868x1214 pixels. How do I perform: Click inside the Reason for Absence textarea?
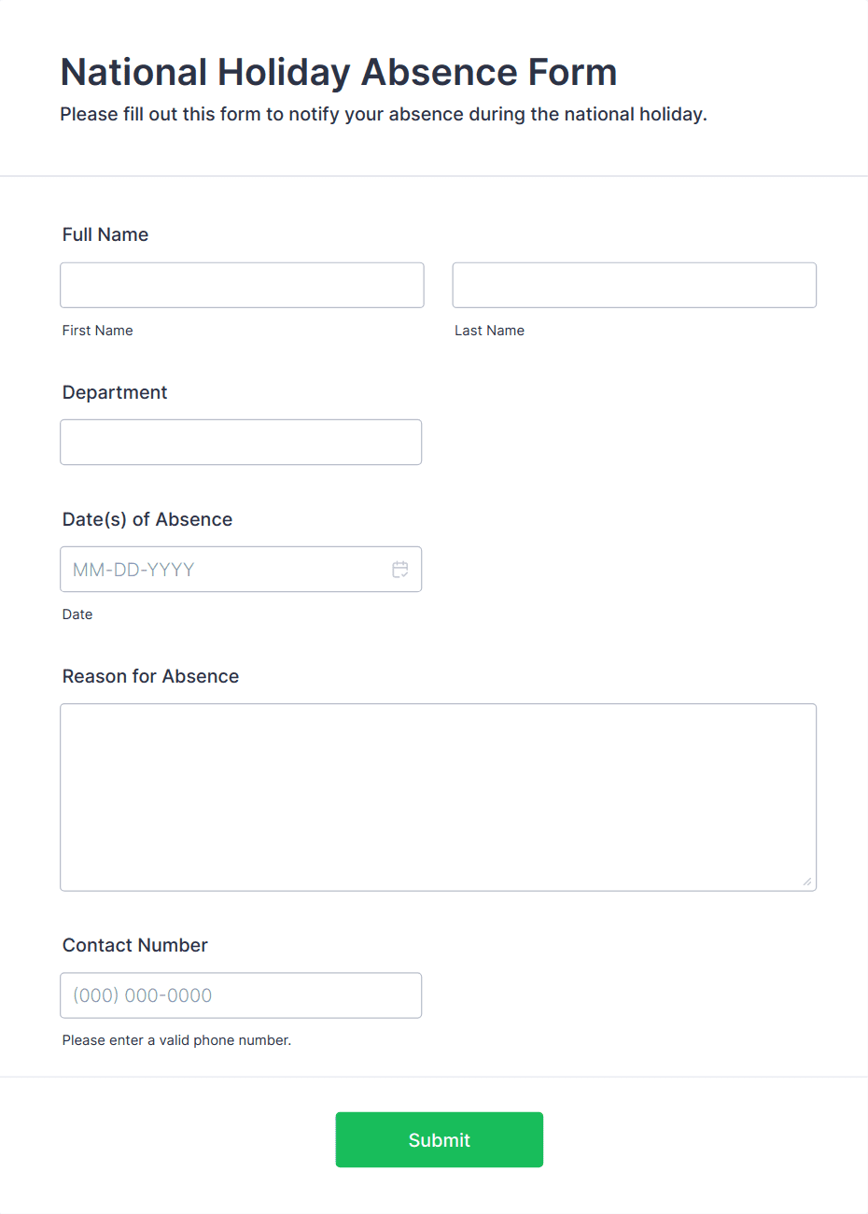(x=438, y=794)
